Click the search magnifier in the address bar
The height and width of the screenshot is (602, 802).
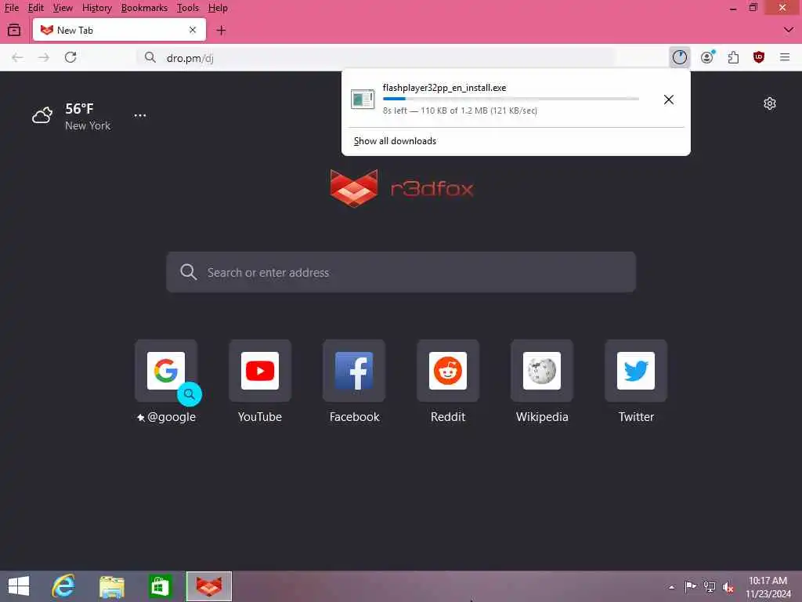tap(150, 57)
